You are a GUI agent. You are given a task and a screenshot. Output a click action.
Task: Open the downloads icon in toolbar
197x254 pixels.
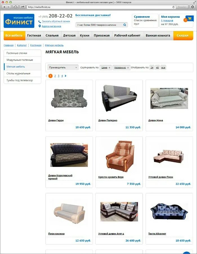192,7
